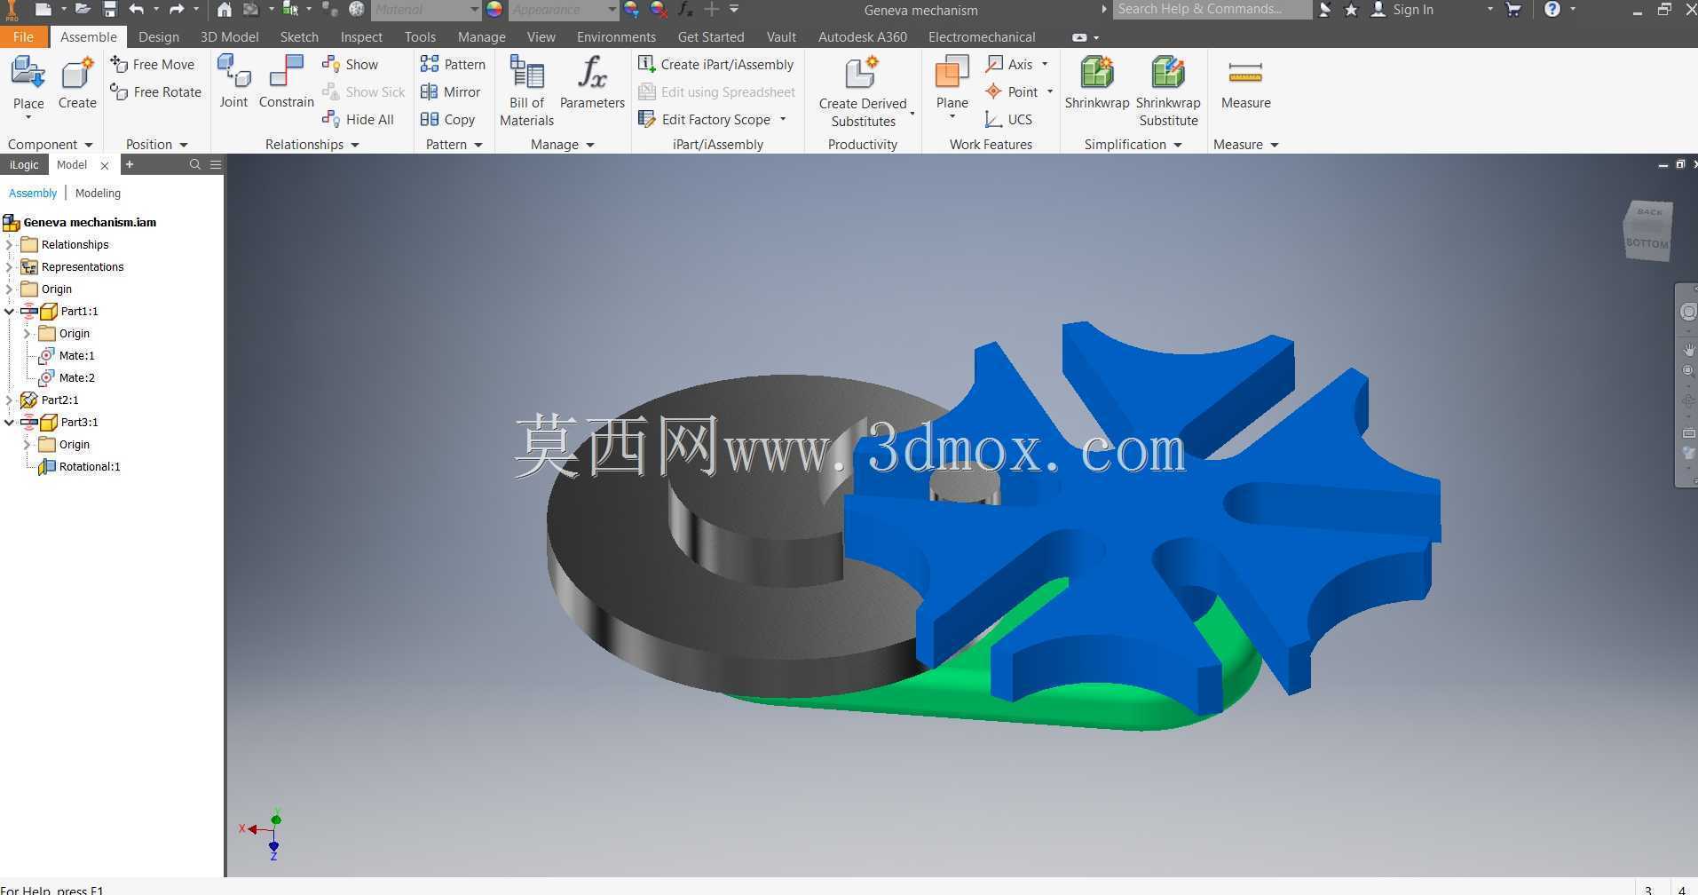
Task: Select the Constrain tool
Action: tap(287, 82)
